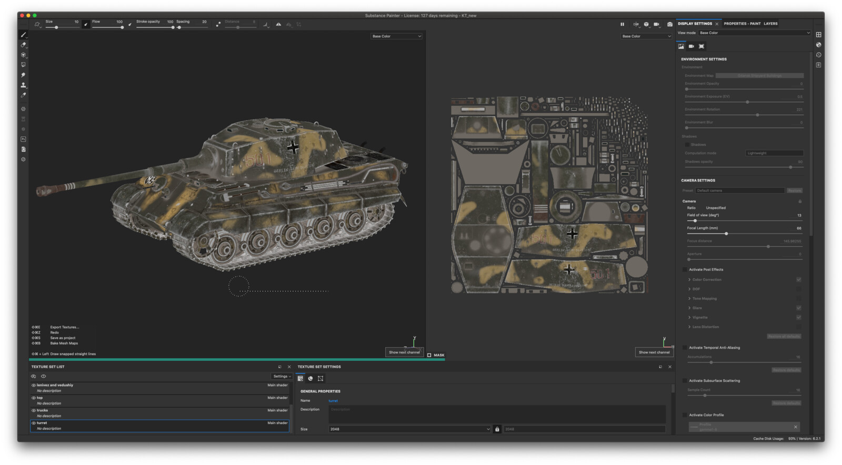Select the Clone stamp tool
This screenshot has height=465, width=842.
tap(23, 85)
